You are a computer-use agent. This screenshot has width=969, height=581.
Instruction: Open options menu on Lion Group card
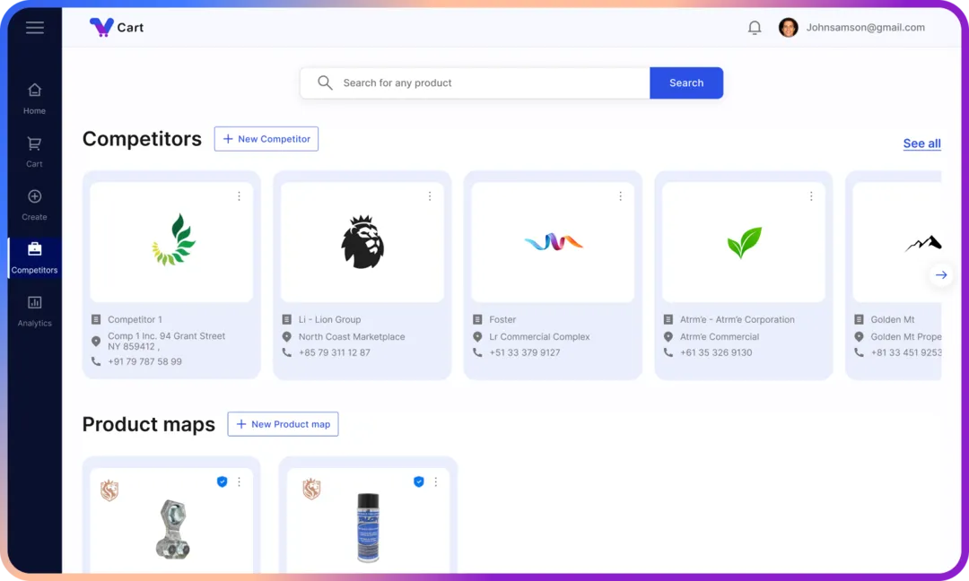[x=430, y=196]
